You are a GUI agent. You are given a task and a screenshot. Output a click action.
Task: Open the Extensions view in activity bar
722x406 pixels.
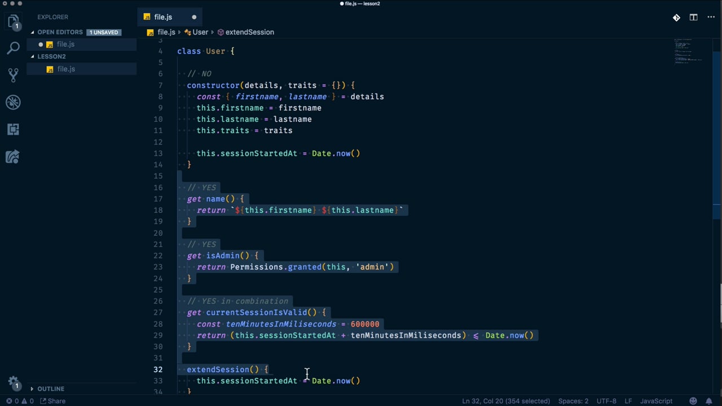click(x=13, y=129)
